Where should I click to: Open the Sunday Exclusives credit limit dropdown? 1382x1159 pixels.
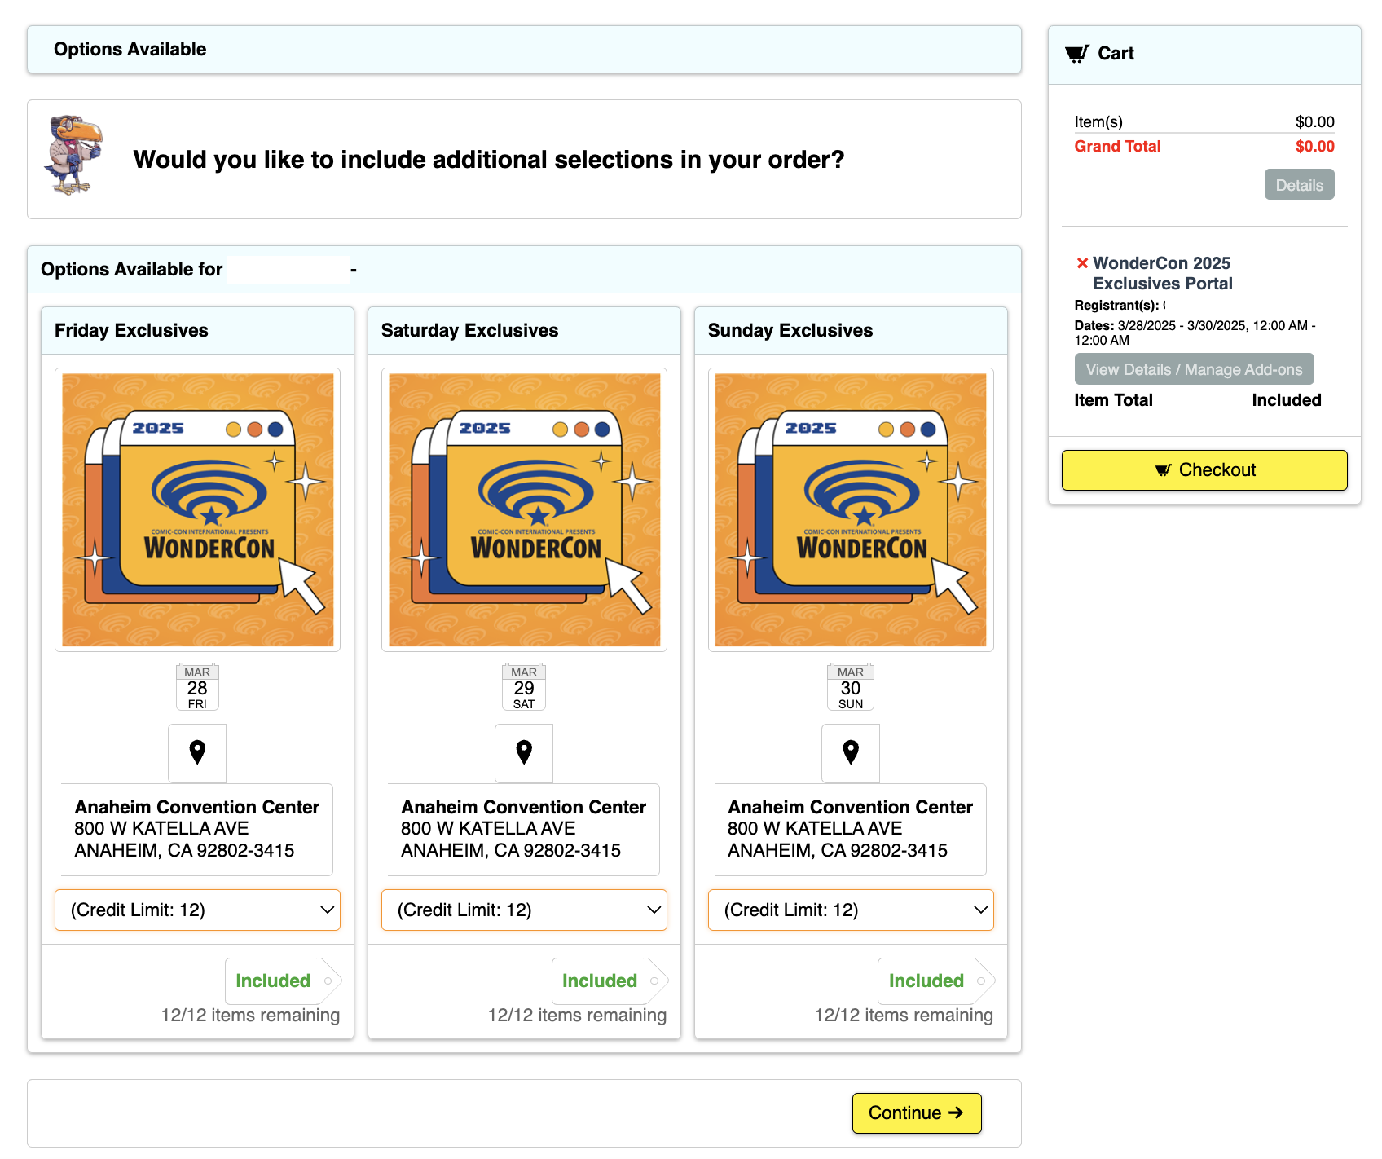pyautogui.click(x=851, y=910)
